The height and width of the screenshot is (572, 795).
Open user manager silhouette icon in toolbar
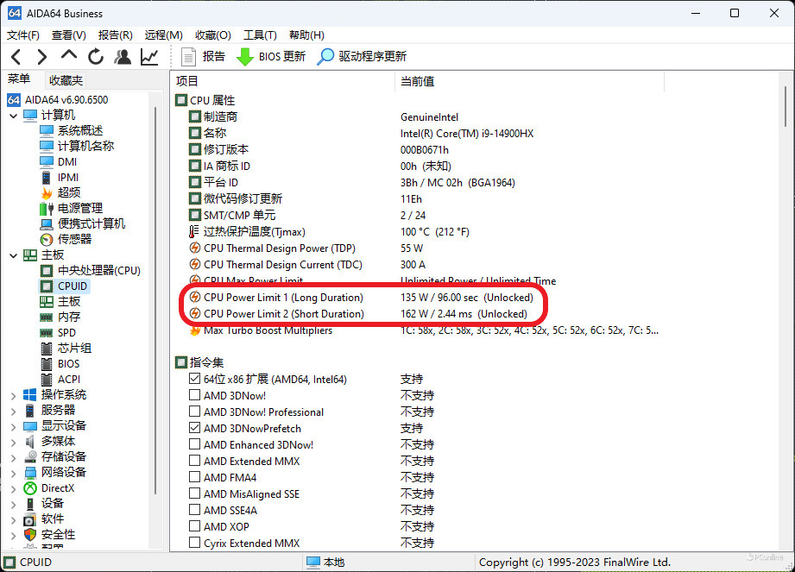tap(123, 57)
